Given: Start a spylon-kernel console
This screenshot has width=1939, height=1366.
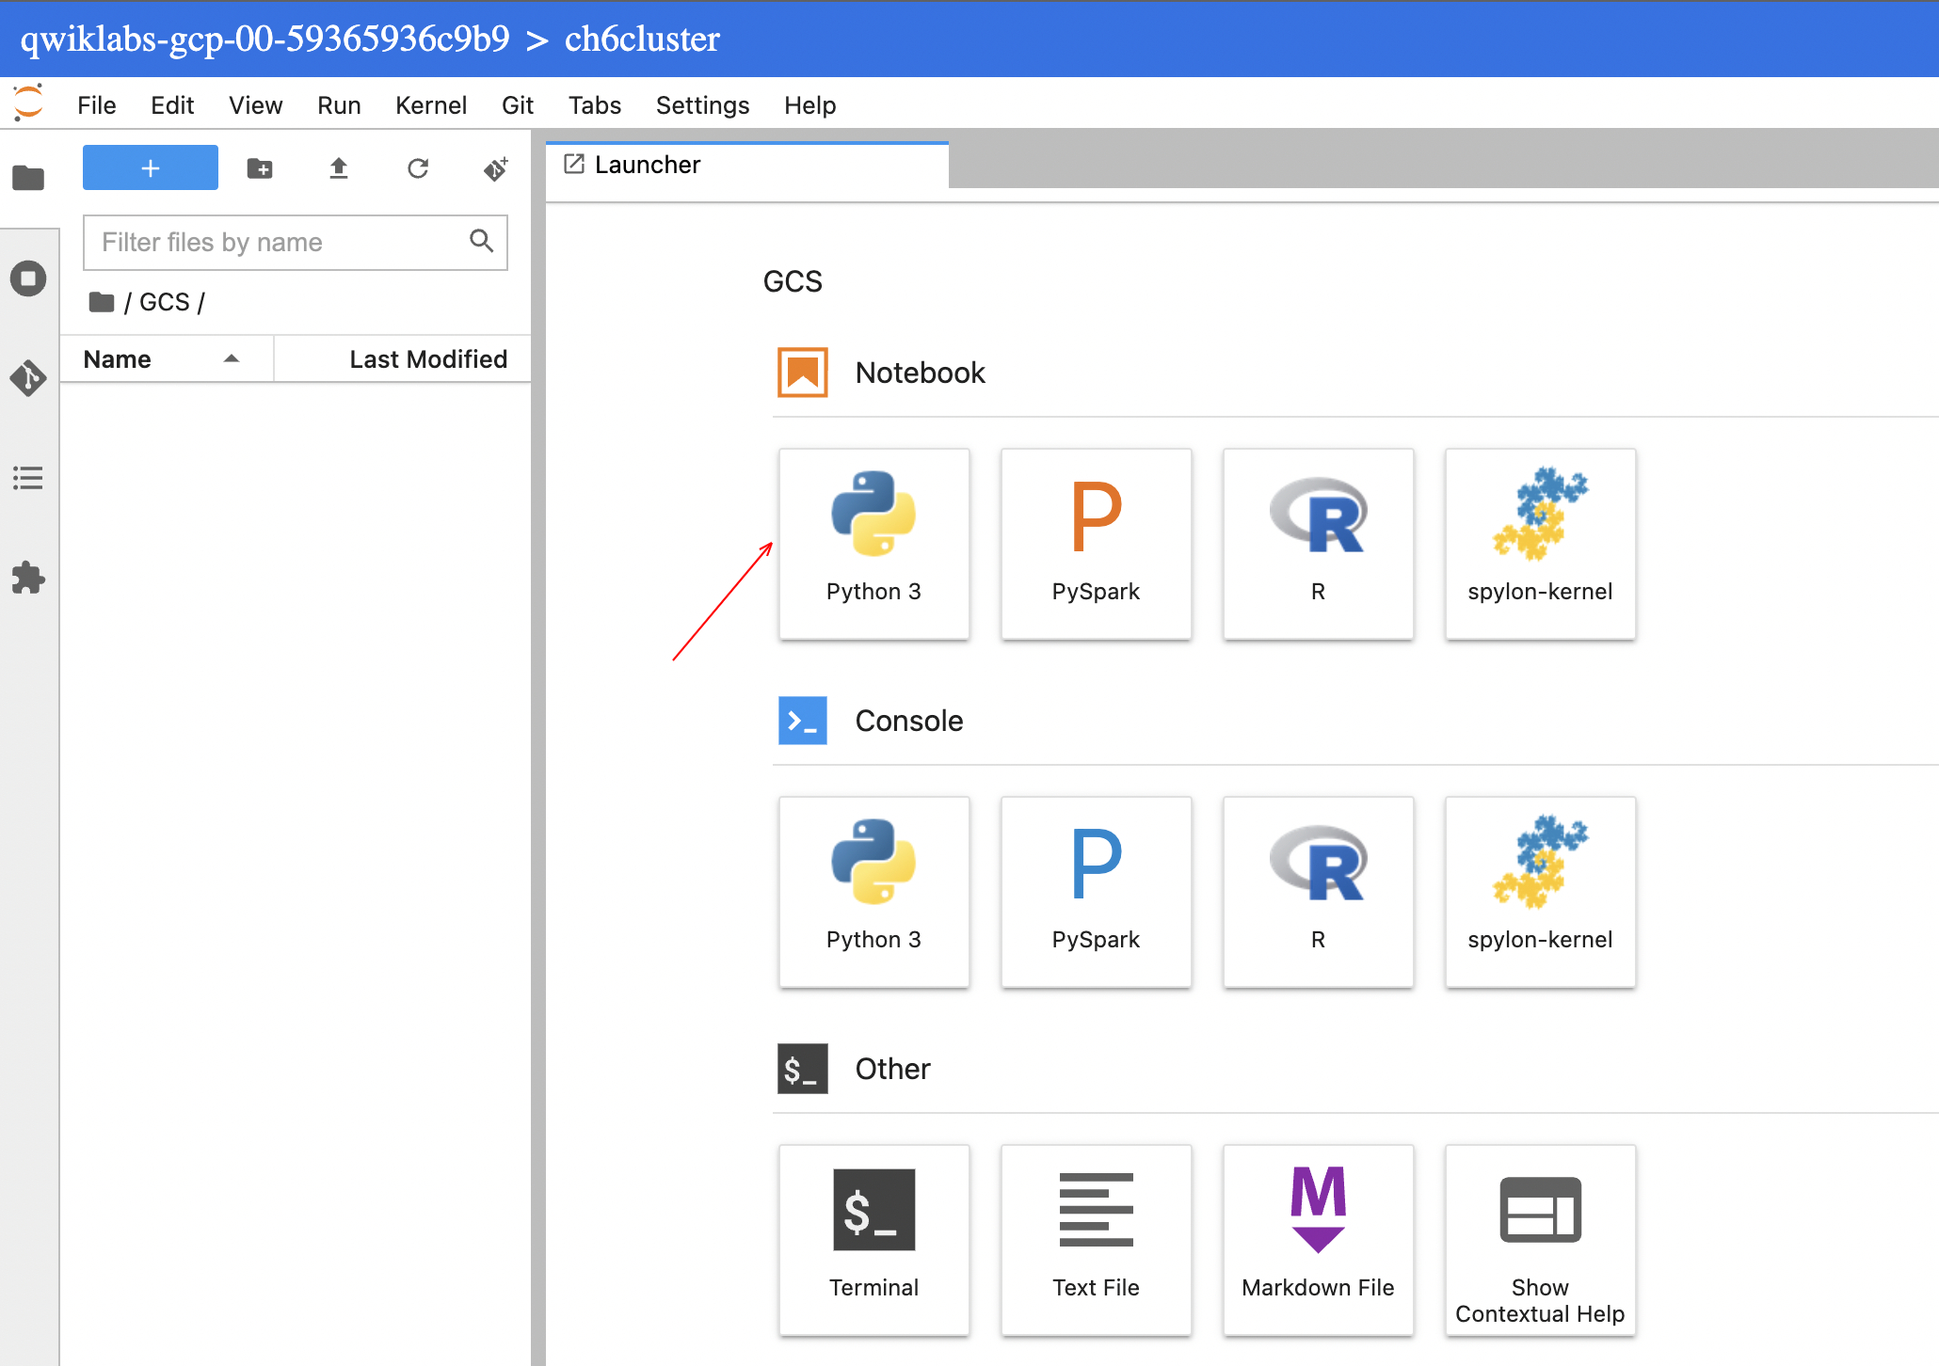Looking at the screenshot, I should [x=1540, y=892].
